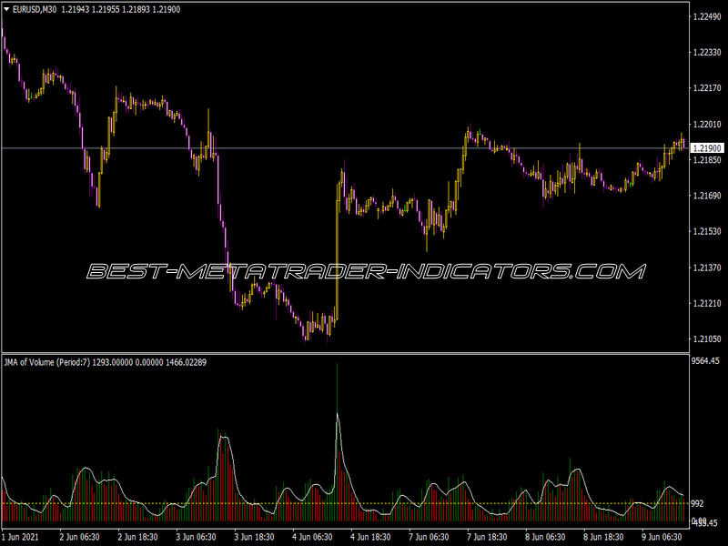The image size is (728, 546).
Task: Click the 8 Jun 18:30 time axis label
Action: click(x=603, y=537)
